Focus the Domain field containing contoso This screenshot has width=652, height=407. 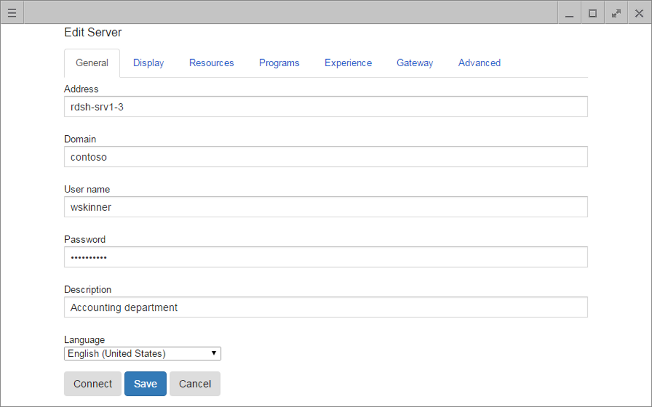coord(326,157)
